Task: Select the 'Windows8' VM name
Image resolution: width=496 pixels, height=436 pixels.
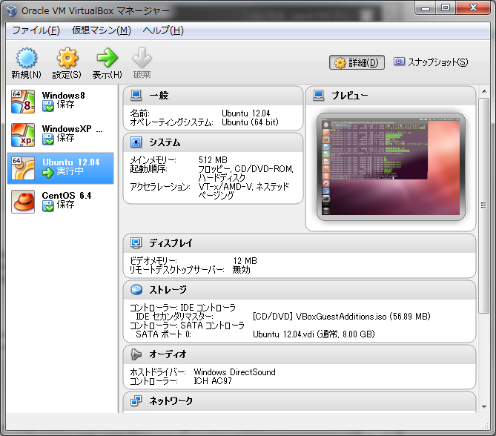Action: 63,95
